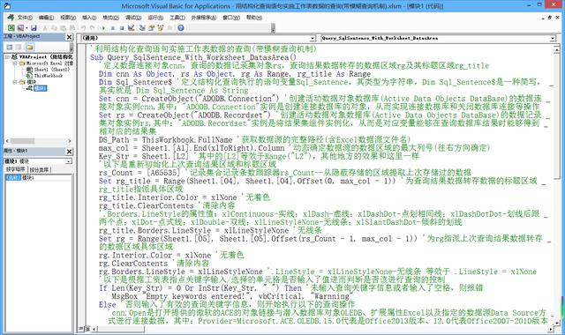Open the 外接程序(A) menu
The image size is (565, 335).
pos(204,18)
